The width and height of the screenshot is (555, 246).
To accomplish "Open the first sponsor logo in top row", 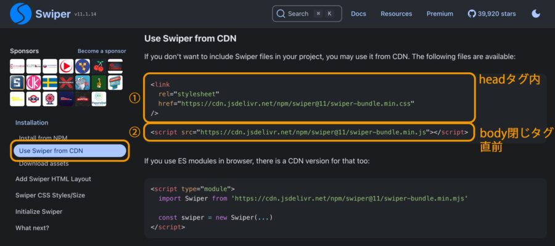I will pyautogui.click(x=17, y=66).
